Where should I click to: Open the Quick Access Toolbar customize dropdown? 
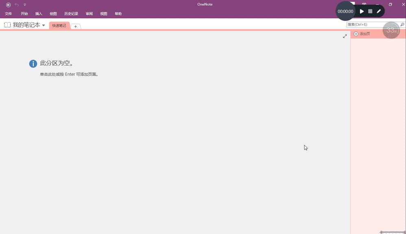click(25, 4)
